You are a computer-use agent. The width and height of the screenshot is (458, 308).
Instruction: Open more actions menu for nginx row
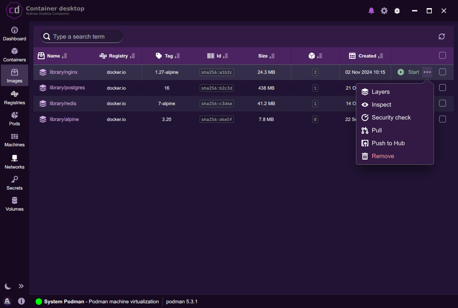pos(427,72)
